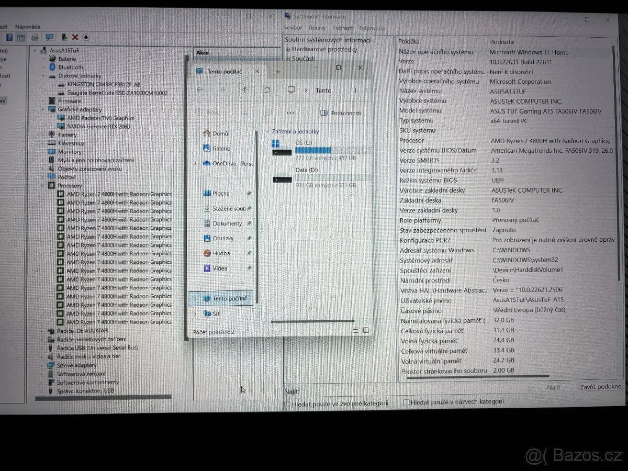The width and height of the screenshot is (628, 471).
Task: Open Stažené soubory download icon in sidebar
Action: [x=207, y=208]
